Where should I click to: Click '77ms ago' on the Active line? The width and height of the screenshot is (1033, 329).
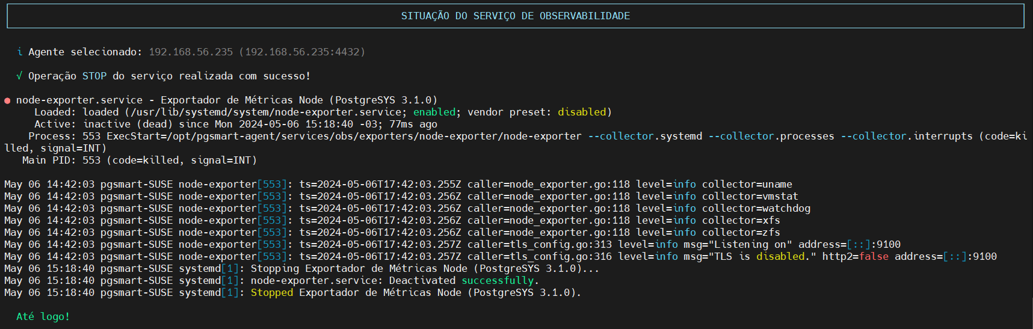[413, 125]
